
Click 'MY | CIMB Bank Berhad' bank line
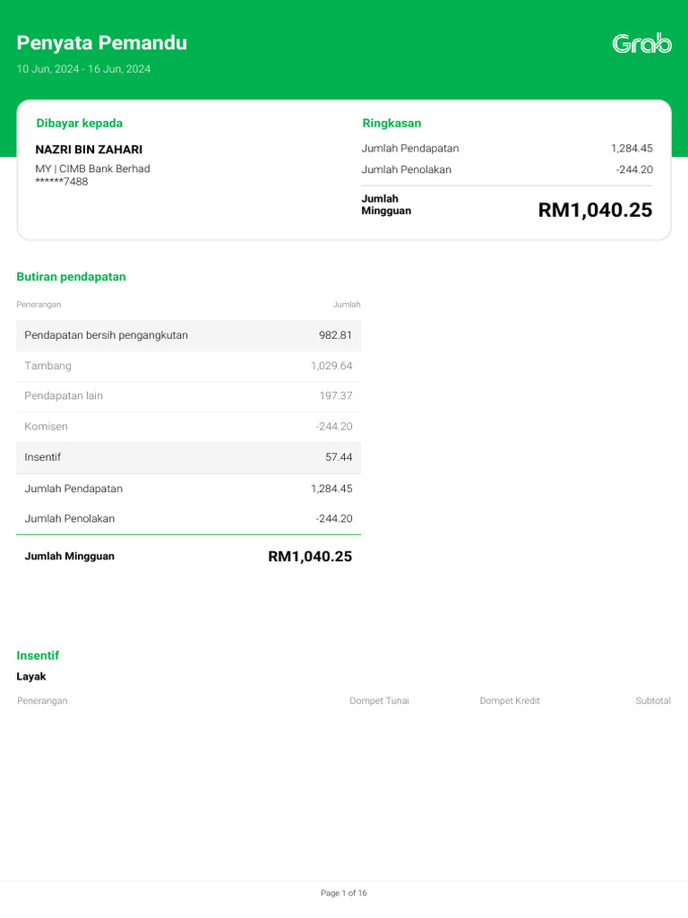coord(92,169)
